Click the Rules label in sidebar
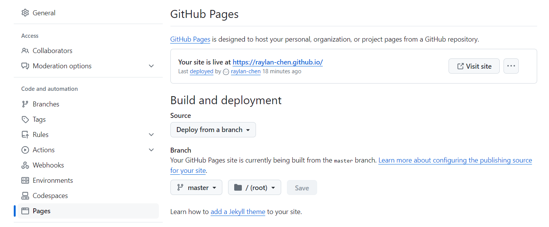Viewport: 549px width, 227px height. click(x=40, y=135)
